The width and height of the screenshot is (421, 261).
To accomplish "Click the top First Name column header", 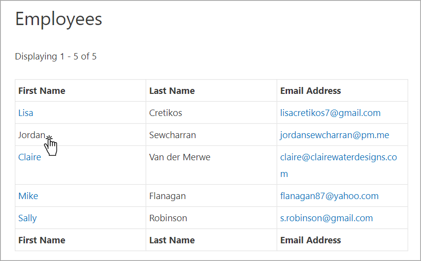I will (42, 91).
